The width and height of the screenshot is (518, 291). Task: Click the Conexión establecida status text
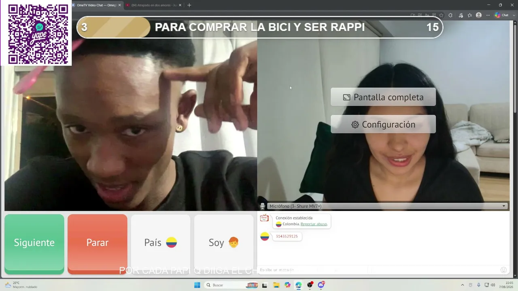294,218
